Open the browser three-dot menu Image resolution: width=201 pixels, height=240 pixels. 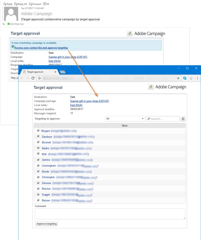(197, 78)
